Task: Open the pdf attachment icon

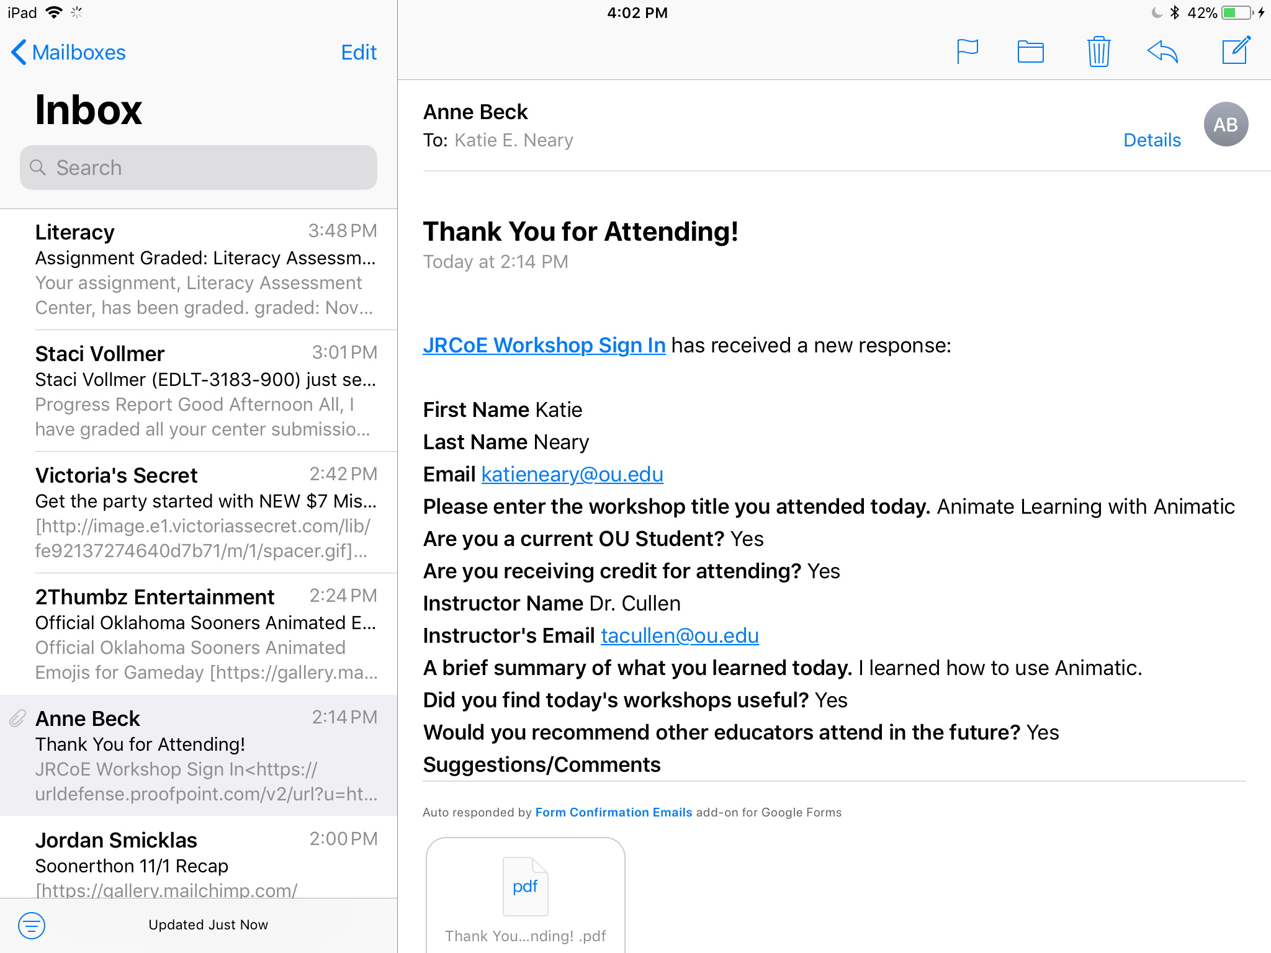Action: 525,886
